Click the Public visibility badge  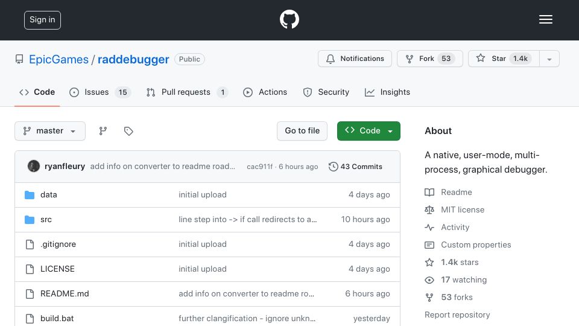coord(189,59)
